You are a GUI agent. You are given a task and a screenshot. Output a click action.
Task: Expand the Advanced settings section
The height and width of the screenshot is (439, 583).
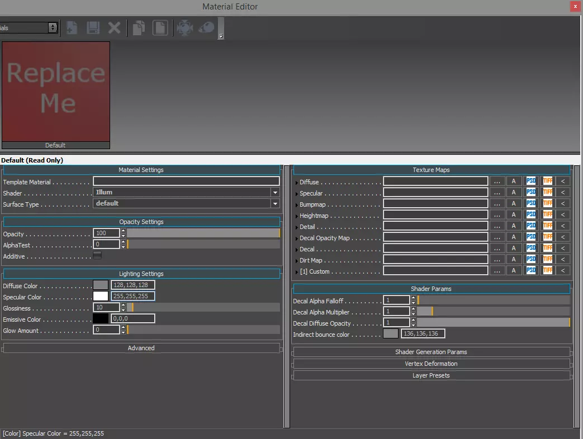click(x=141, y=348)
